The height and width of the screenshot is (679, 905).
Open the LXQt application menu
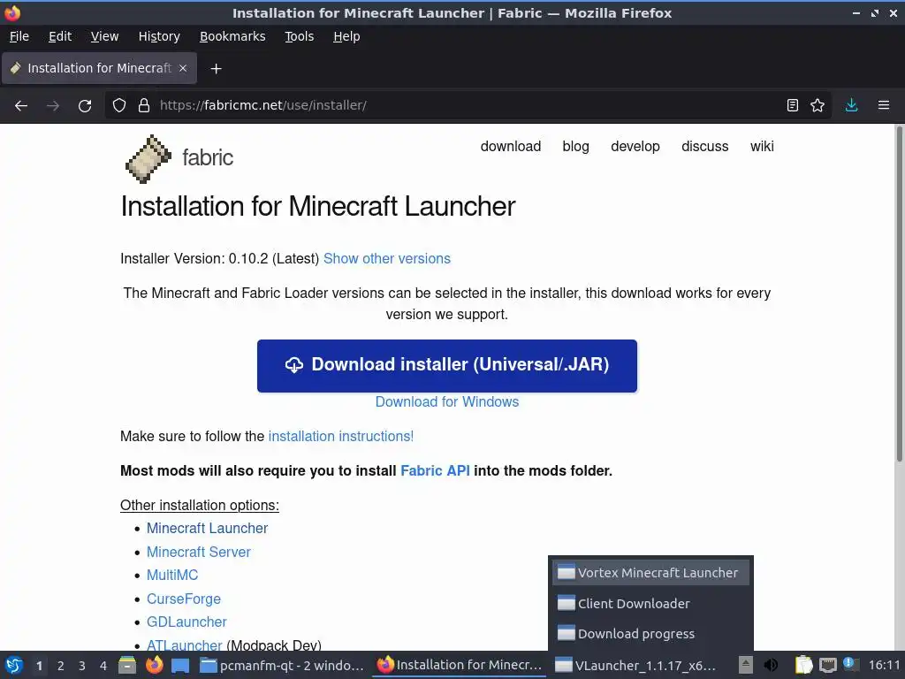tap(14, 665)
